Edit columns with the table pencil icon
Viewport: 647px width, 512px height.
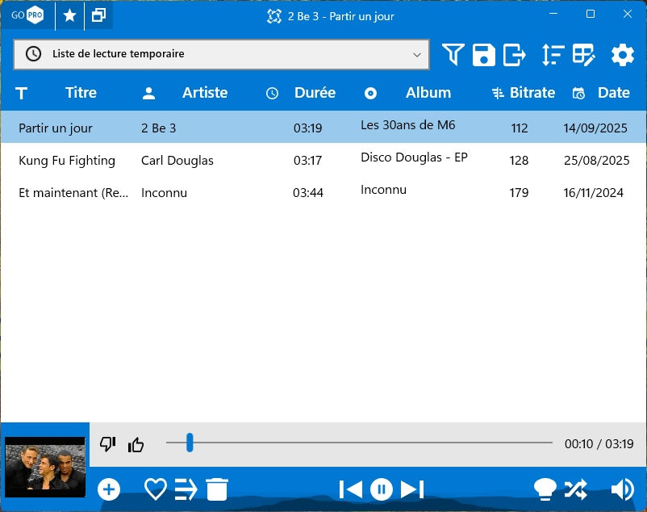[583, 54]
